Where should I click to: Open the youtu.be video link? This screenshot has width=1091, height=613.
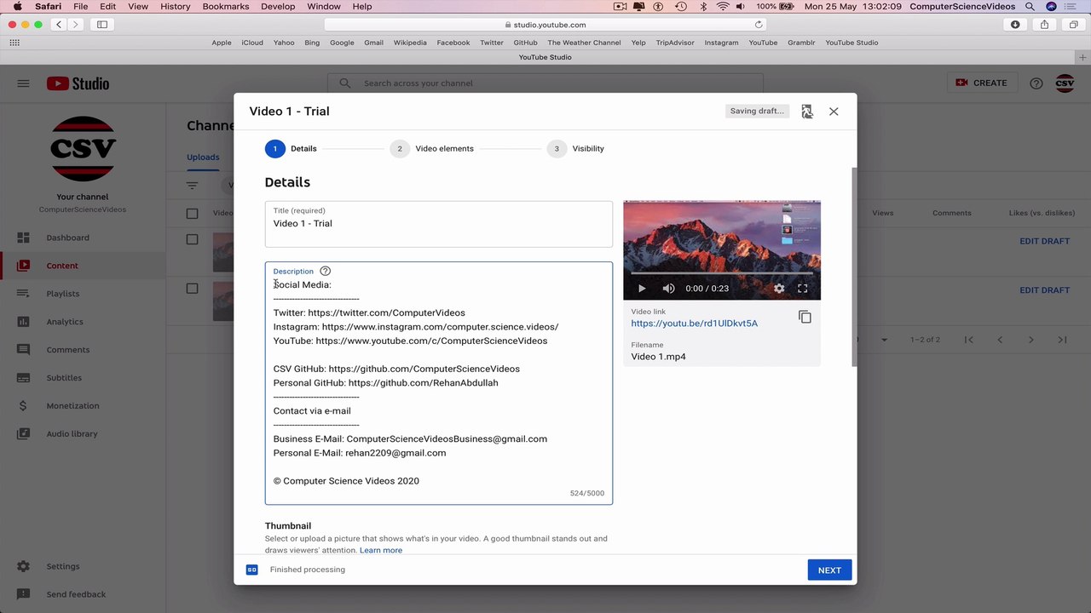pyautogui.click(x=694, y=324)
